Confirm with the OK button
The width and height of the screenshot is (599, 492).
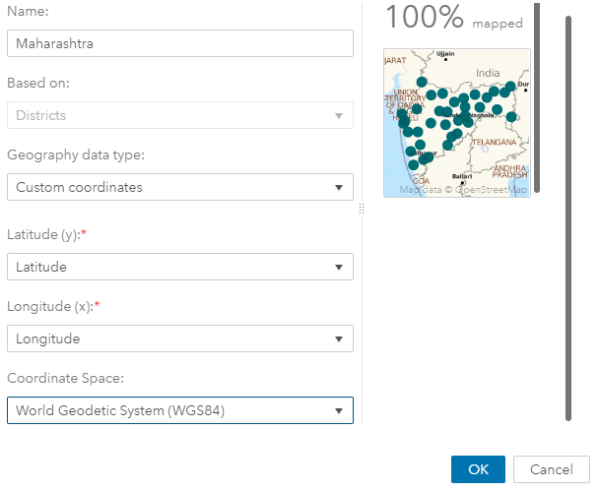478,469
